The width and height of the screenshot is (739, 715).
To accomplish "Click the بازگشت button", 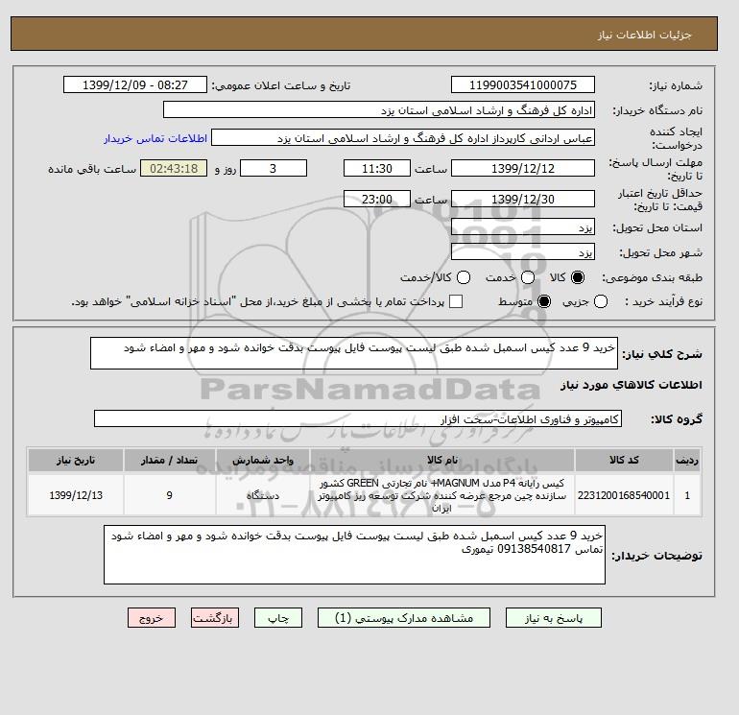I will [215, 618].
